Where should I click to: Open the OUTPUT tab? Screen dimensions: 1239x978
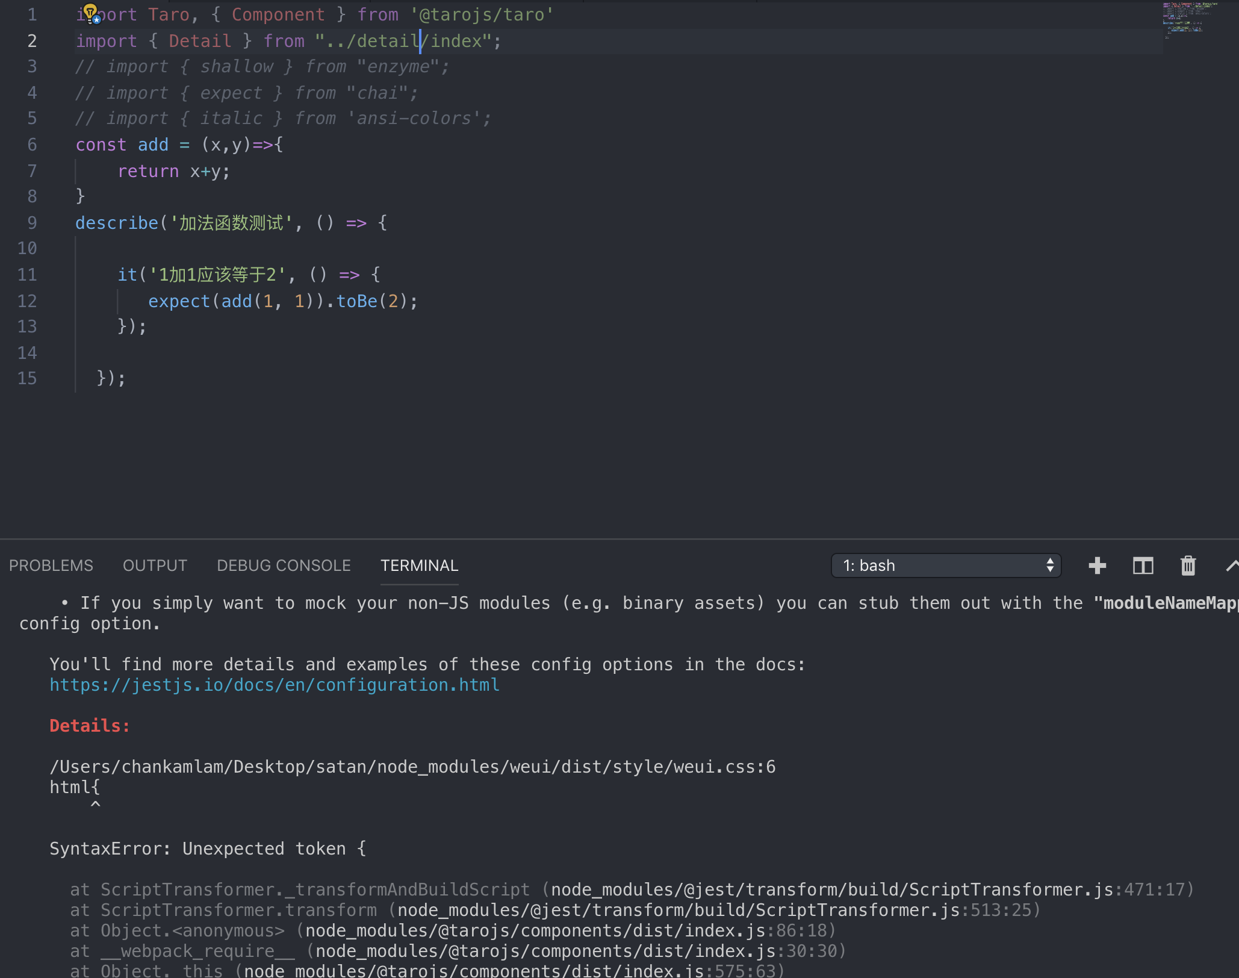coord(155,565)
